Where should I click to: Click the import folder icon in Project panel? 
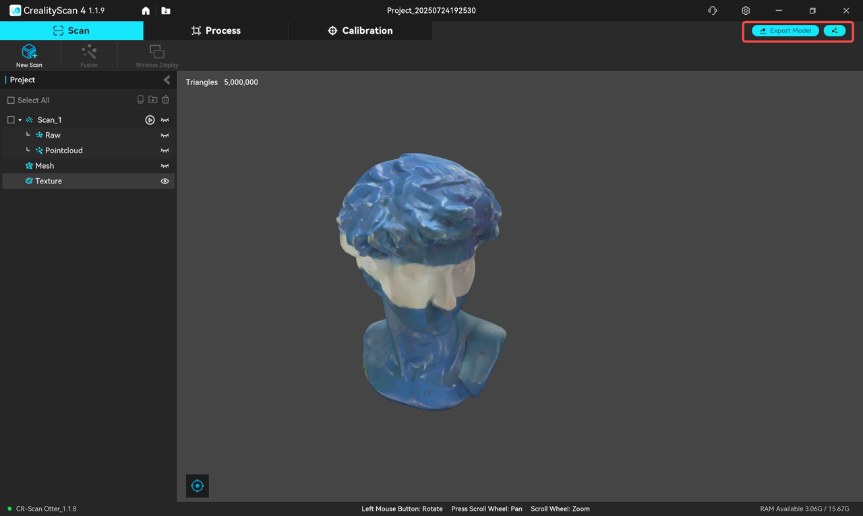coord(153,100)
